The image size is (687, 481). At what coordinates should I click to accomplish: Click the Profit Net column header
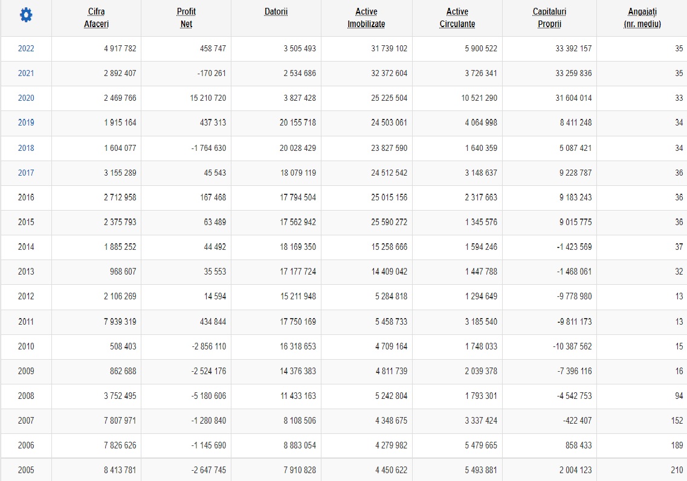[186, 18]
